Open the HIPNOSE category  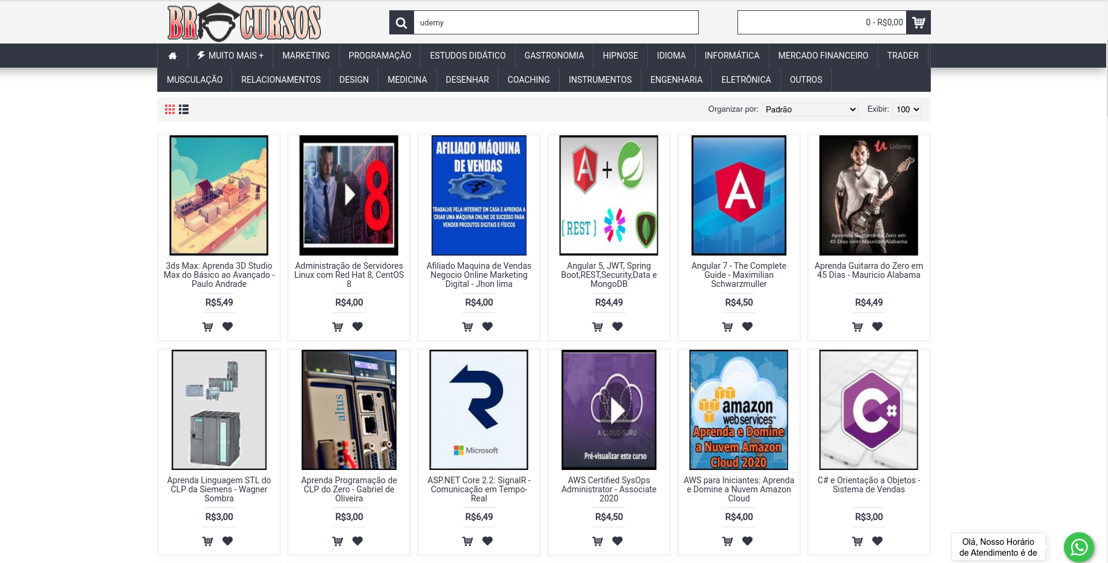click(x=620, y=56)
